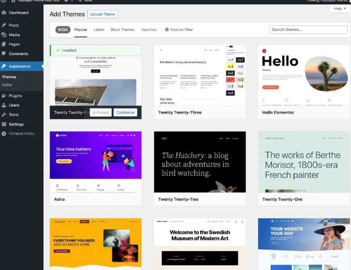The image size is (351, 270).
Task: Open Users via the person icon
Action: coord(4,105)
